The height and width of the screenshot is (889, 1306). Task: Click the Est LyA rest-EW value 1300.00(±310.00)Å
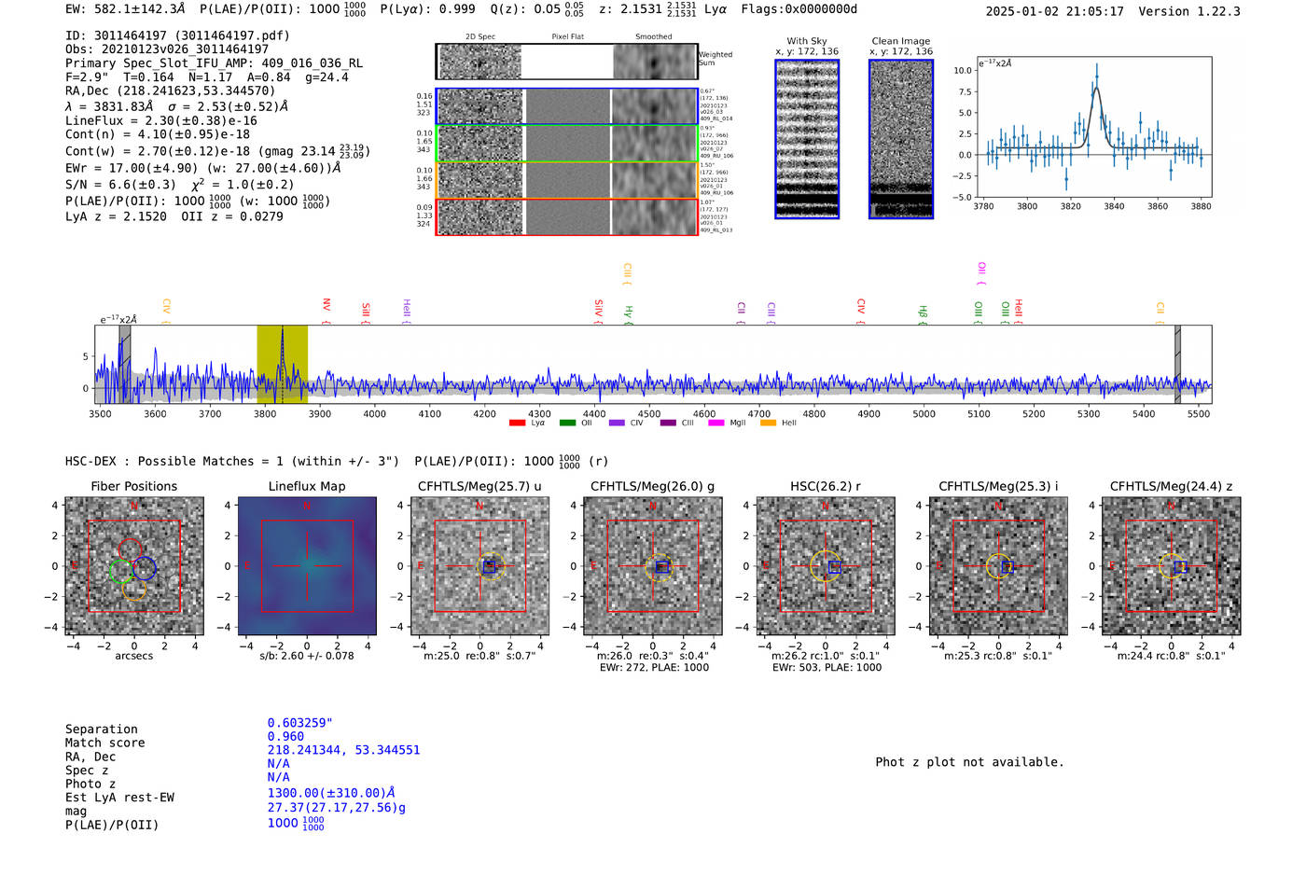tap(331, 793)
